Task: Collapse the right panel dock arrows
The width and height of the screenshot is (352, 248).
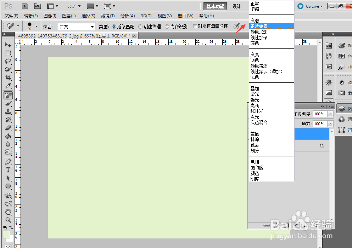Action: pos(333,34)
